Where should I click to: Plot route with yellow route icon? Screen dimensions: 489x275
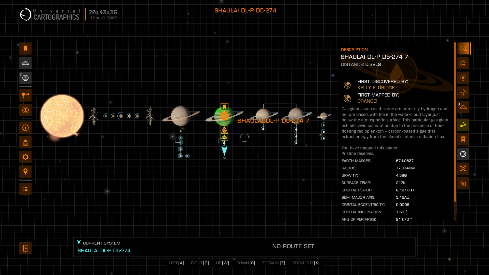point(463,125)
